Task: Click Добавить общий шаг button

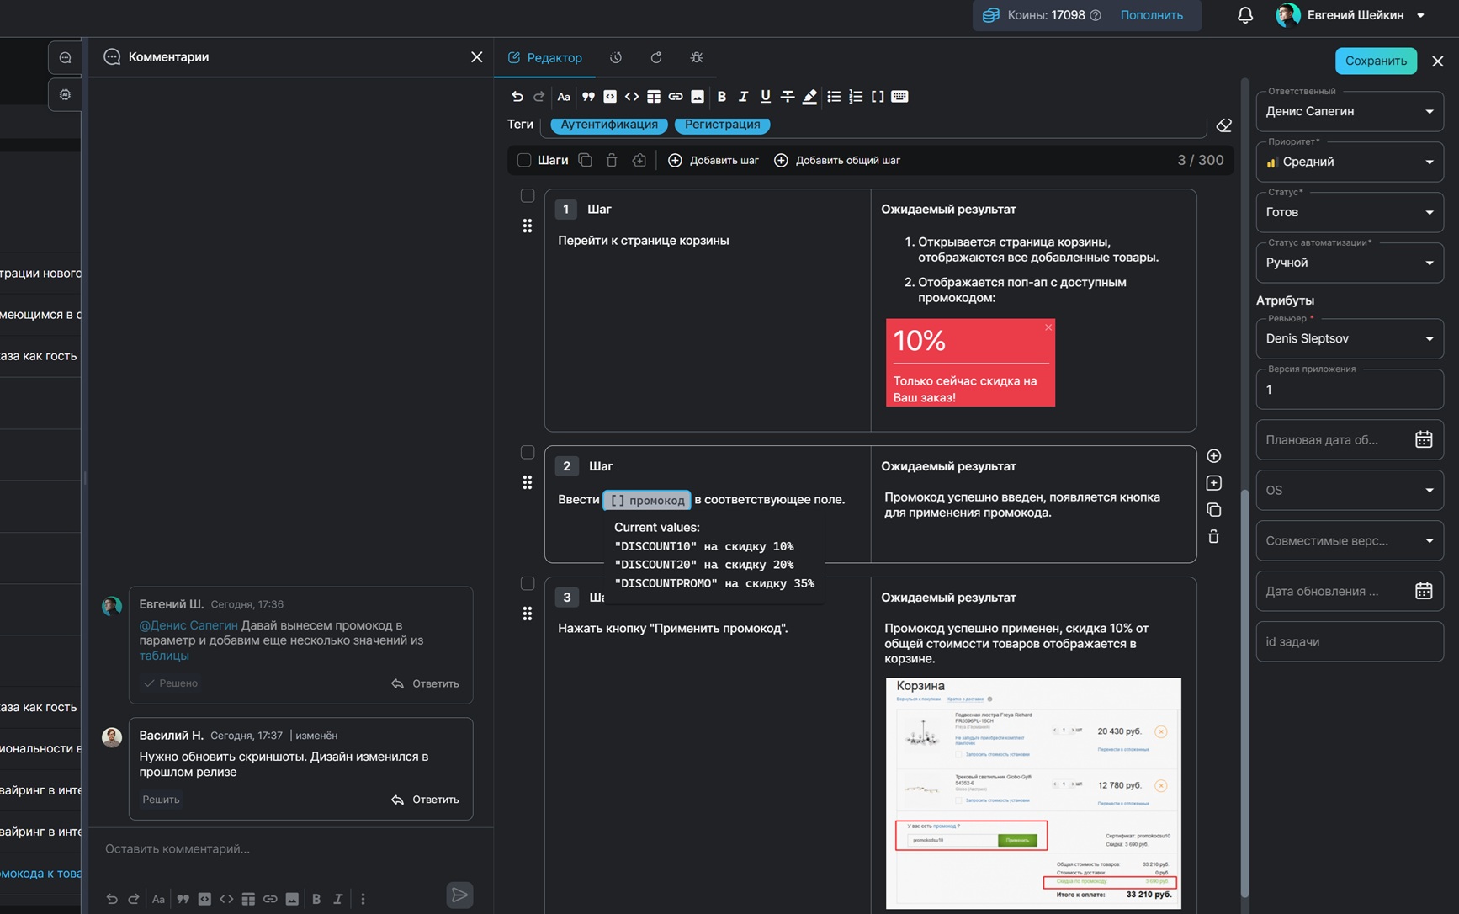Action: pyautogui.click(x=837, y=160)
